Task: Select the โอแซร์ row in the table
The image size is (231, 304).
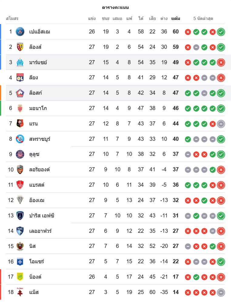Action: [x=115, y=261]
